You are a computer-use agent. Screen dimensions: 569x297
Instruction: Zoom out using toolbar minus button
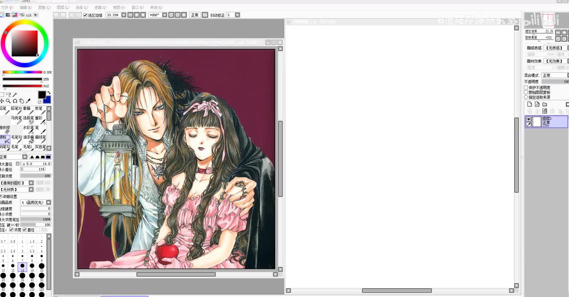(x=130, y=15)
